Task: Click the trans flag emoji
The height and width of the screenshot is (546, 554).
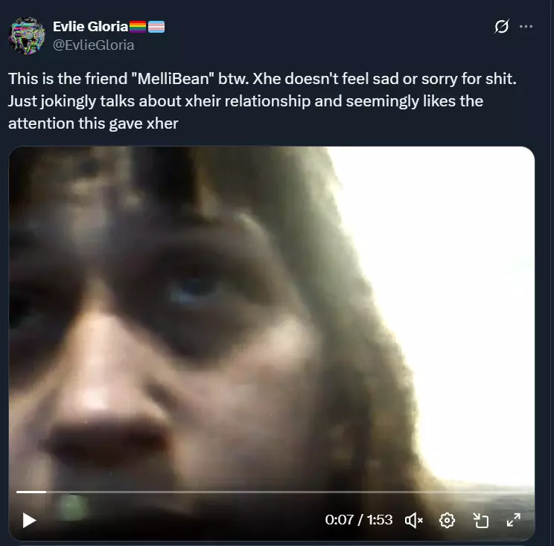Action: click(x=156, y=27)
